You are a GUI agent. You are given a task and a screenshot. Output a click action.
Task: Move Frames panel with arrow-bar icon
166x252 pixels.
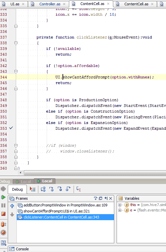point(106,198)
